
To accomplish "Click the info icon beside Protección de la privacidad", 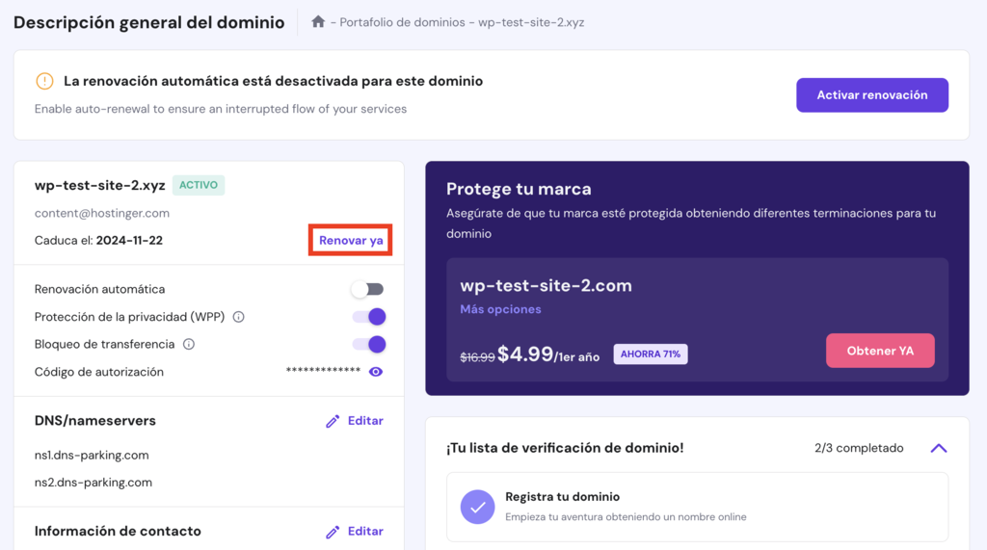I will (x=239, y=317).
